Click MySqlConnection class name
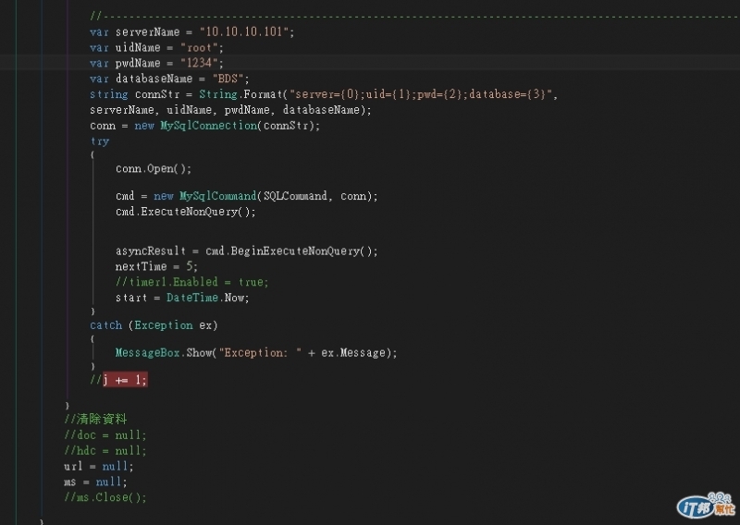740x525 pixels. pos(209,126)
